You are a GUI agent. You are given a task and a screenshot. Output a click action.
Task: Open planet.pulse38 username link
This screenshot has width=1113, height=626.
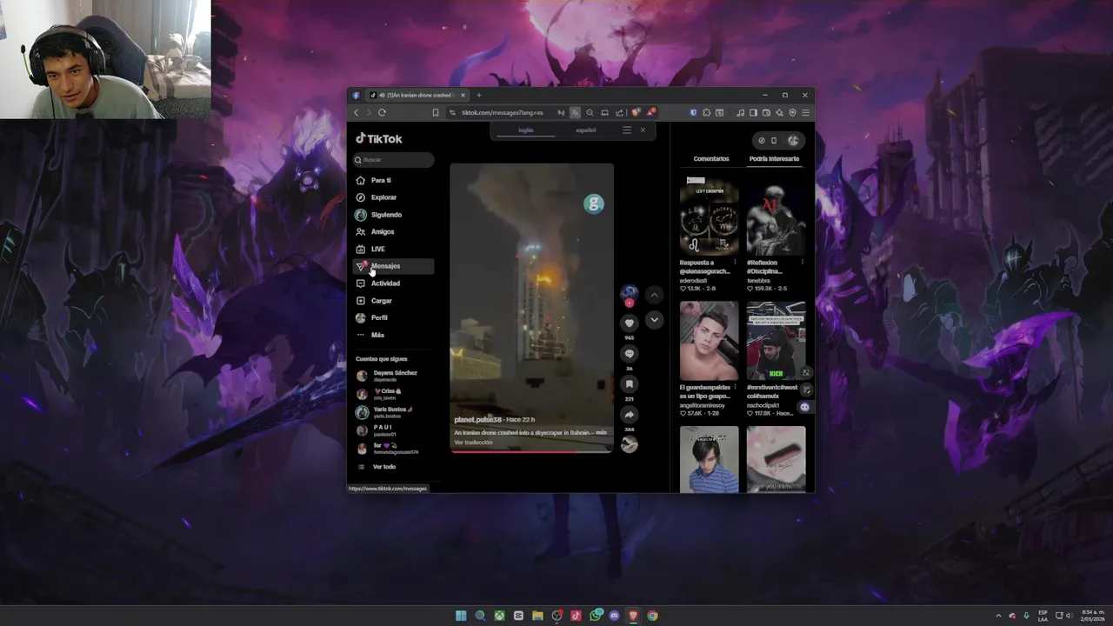(x=477, y=420)
